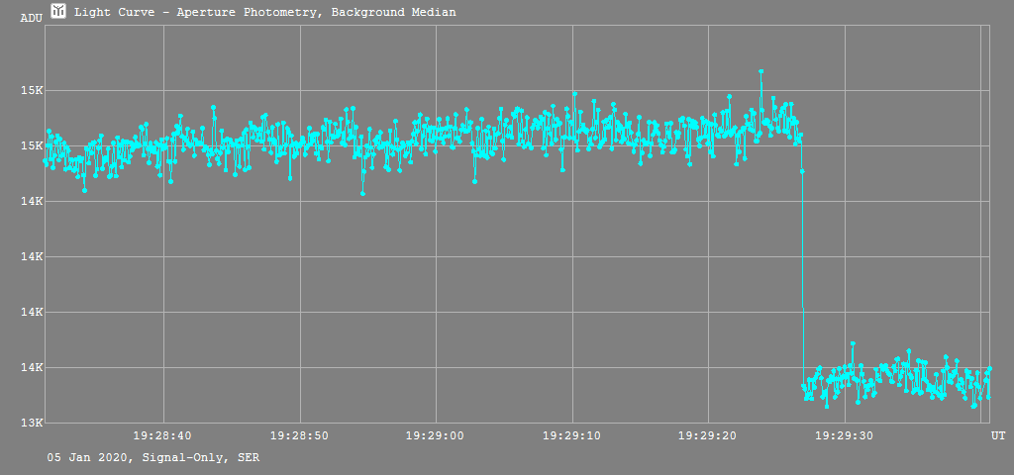The height and width of the screenshot is (475, 1014).
Task: Click the topmost 15K y-axis label
Action: pyautogui.click(x=32, y=91)
